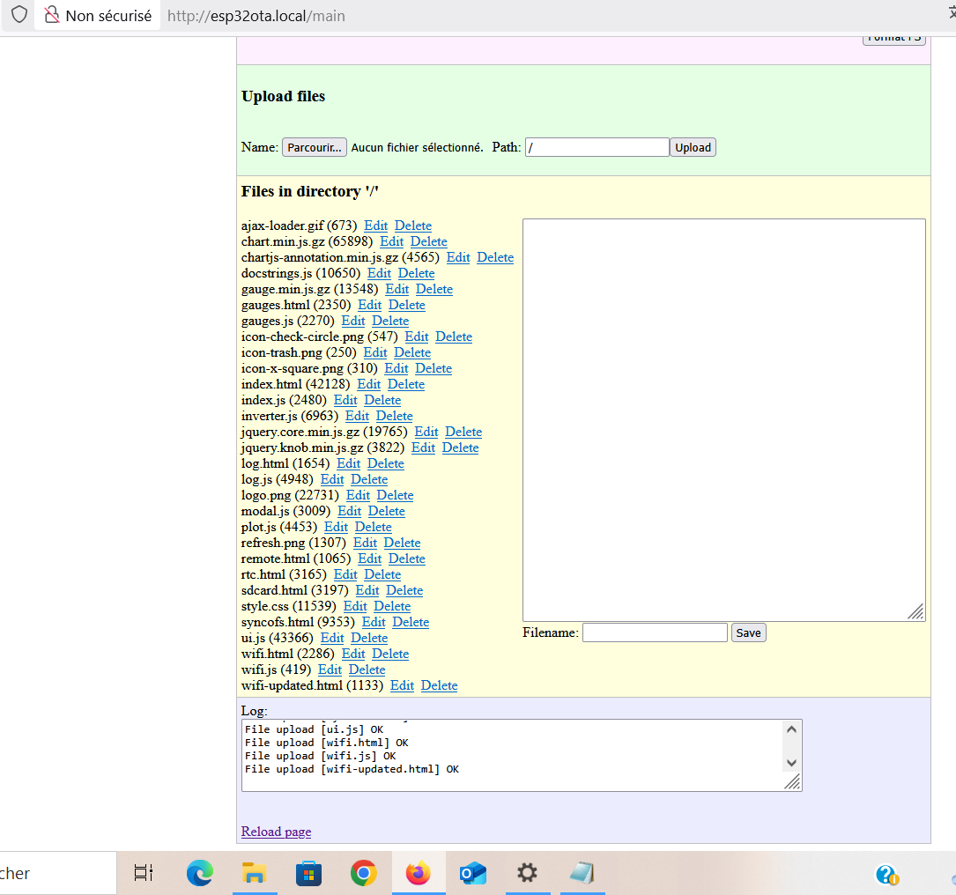
Task: Click the Parcourir file browse button
Action: tap(315, 147)
